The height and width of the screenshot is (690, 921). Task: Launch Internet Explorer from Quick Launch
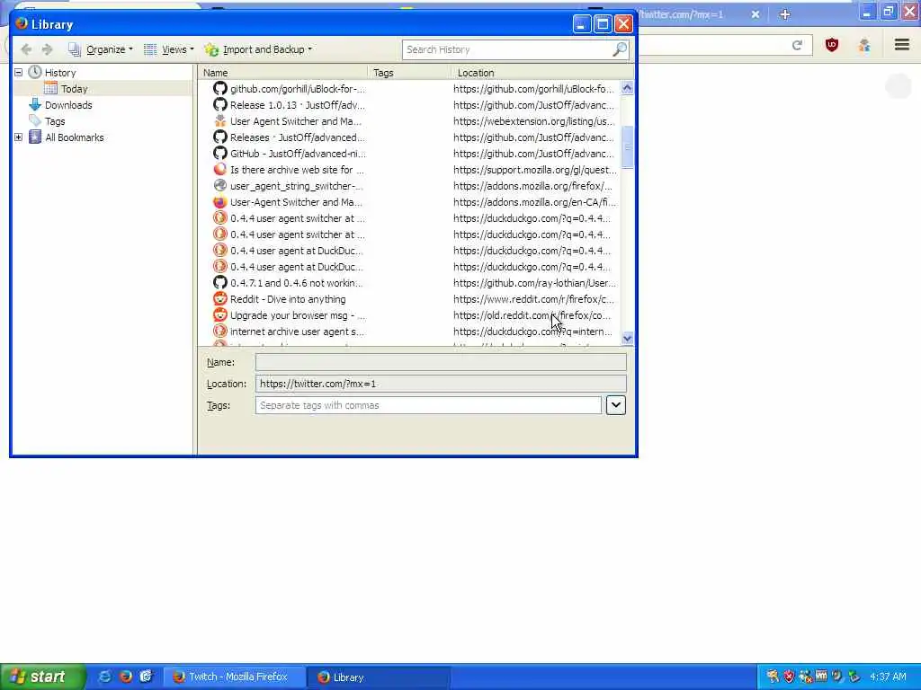click(x=104, y=677)
